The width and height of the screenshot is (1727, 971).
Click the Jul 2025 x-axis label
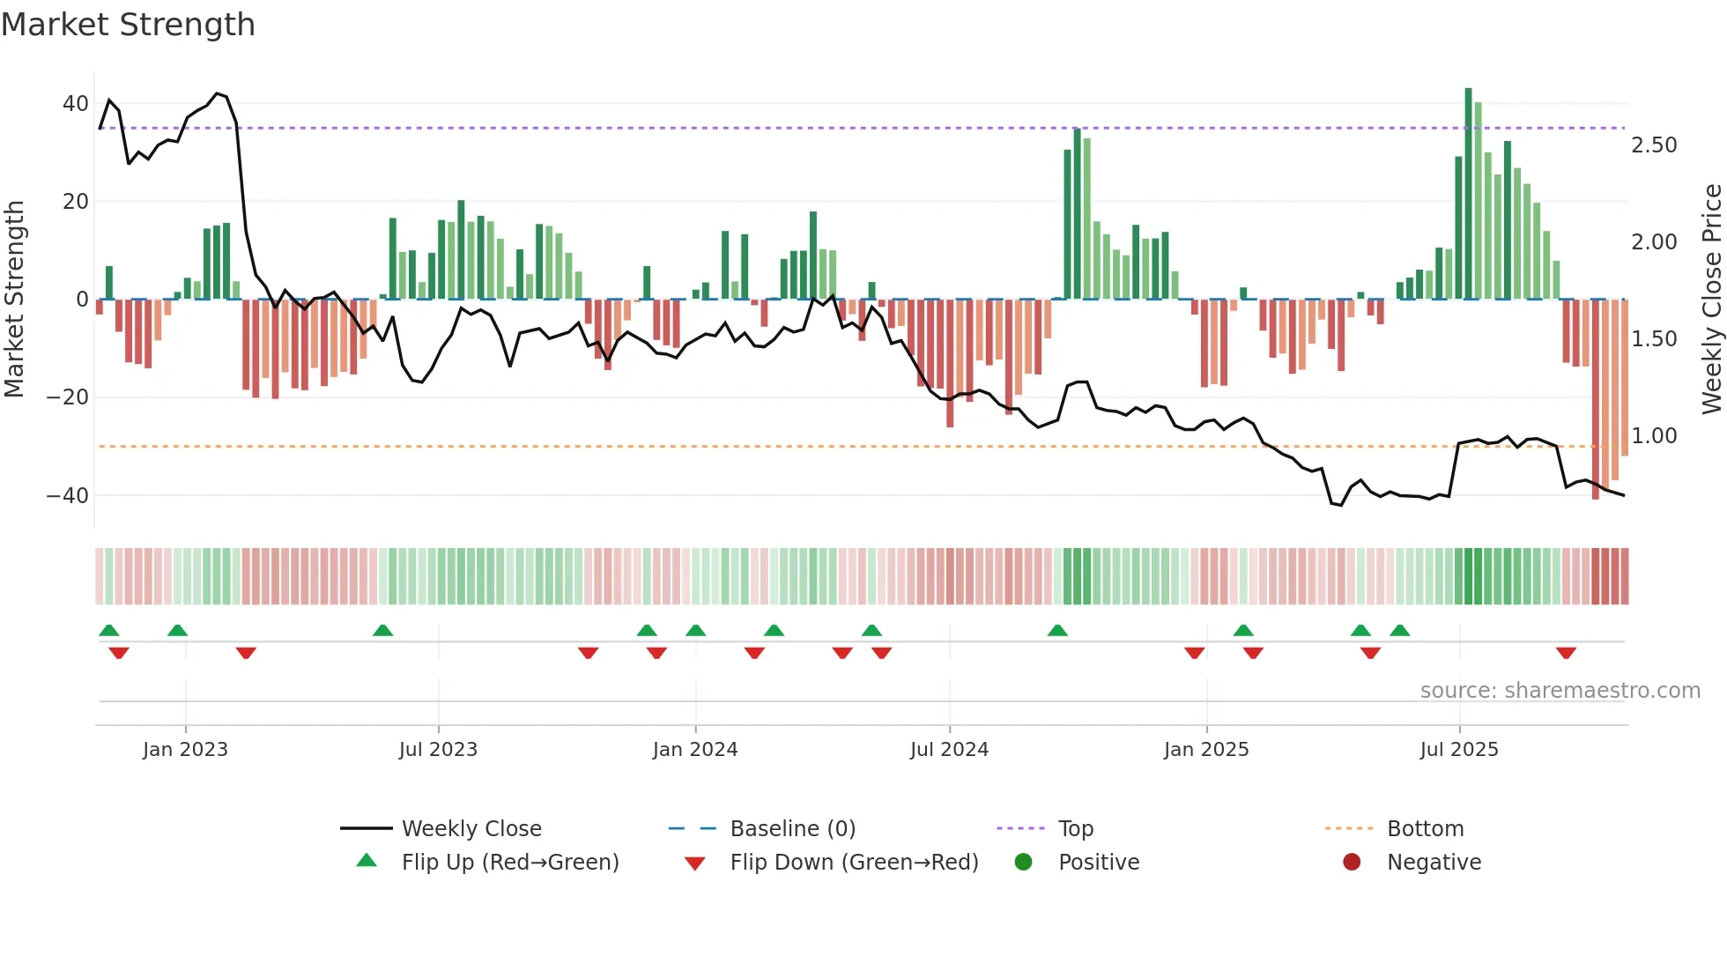pos(1458,750)
